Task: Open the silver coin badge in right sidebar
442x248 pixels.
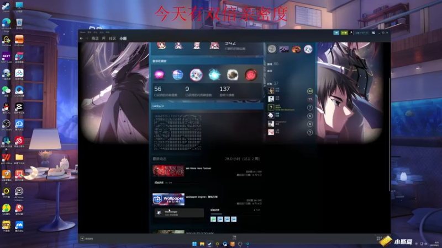Action: click(272, 49)
